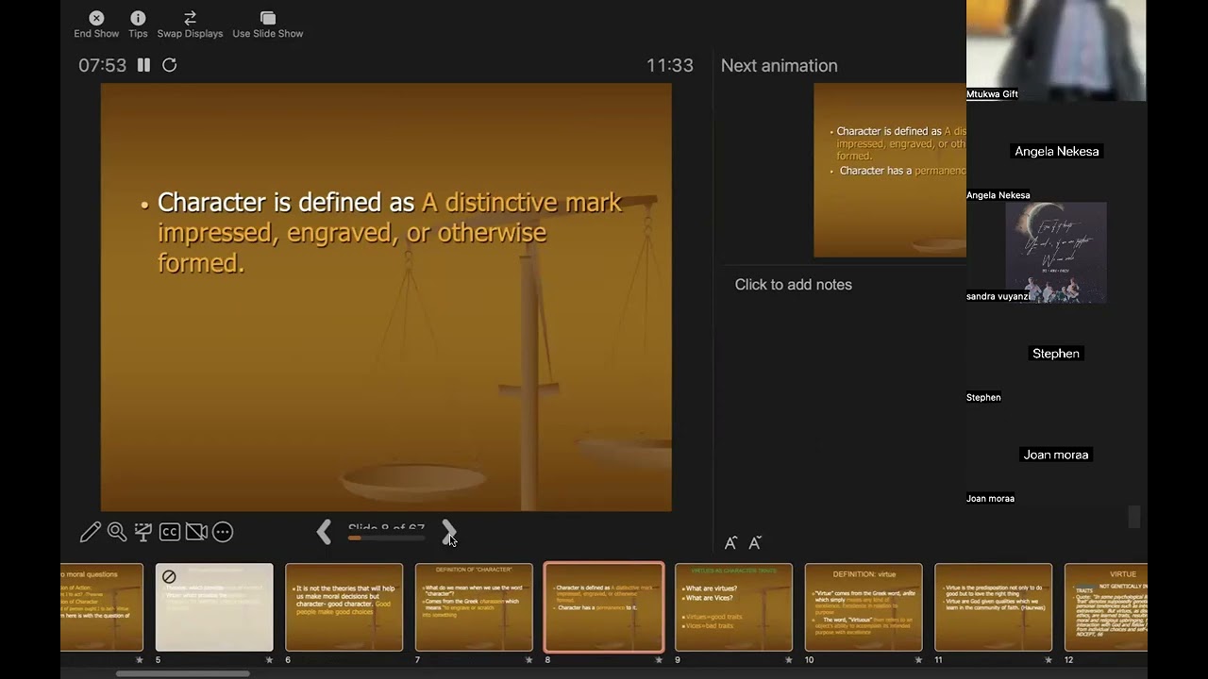Select the Next animation preview thumbnail
The height and width of the screenshot is (679, 1208).
[x=890, y=170]
